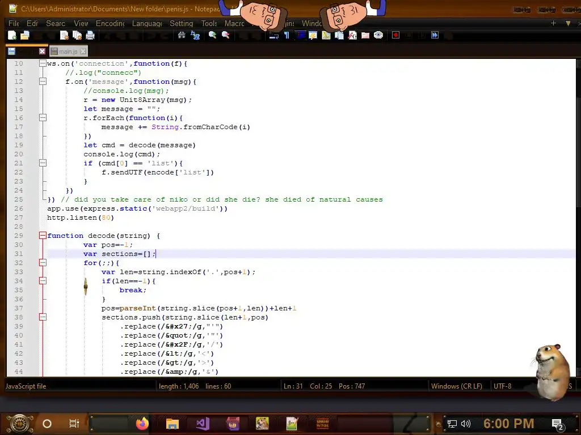Close the active tab with the red X
581x435 pixels.
(42, 52)
